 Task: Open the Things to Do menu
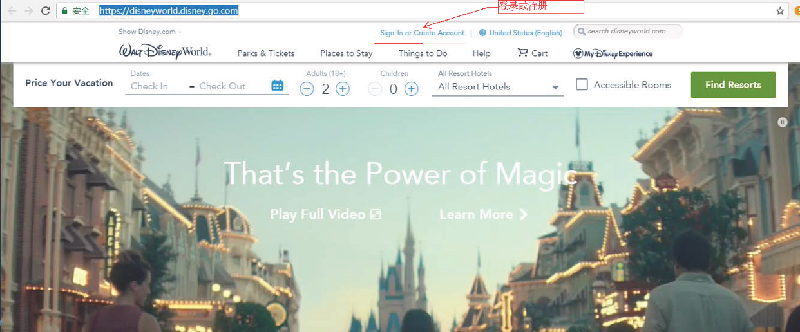point(423,53)
